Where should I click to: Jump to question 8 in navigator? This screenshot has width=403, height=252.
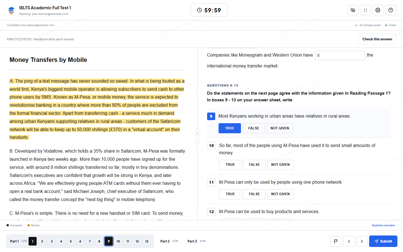[99, 241]
